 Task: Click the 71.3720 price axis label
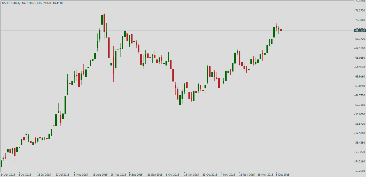(360, 11)
